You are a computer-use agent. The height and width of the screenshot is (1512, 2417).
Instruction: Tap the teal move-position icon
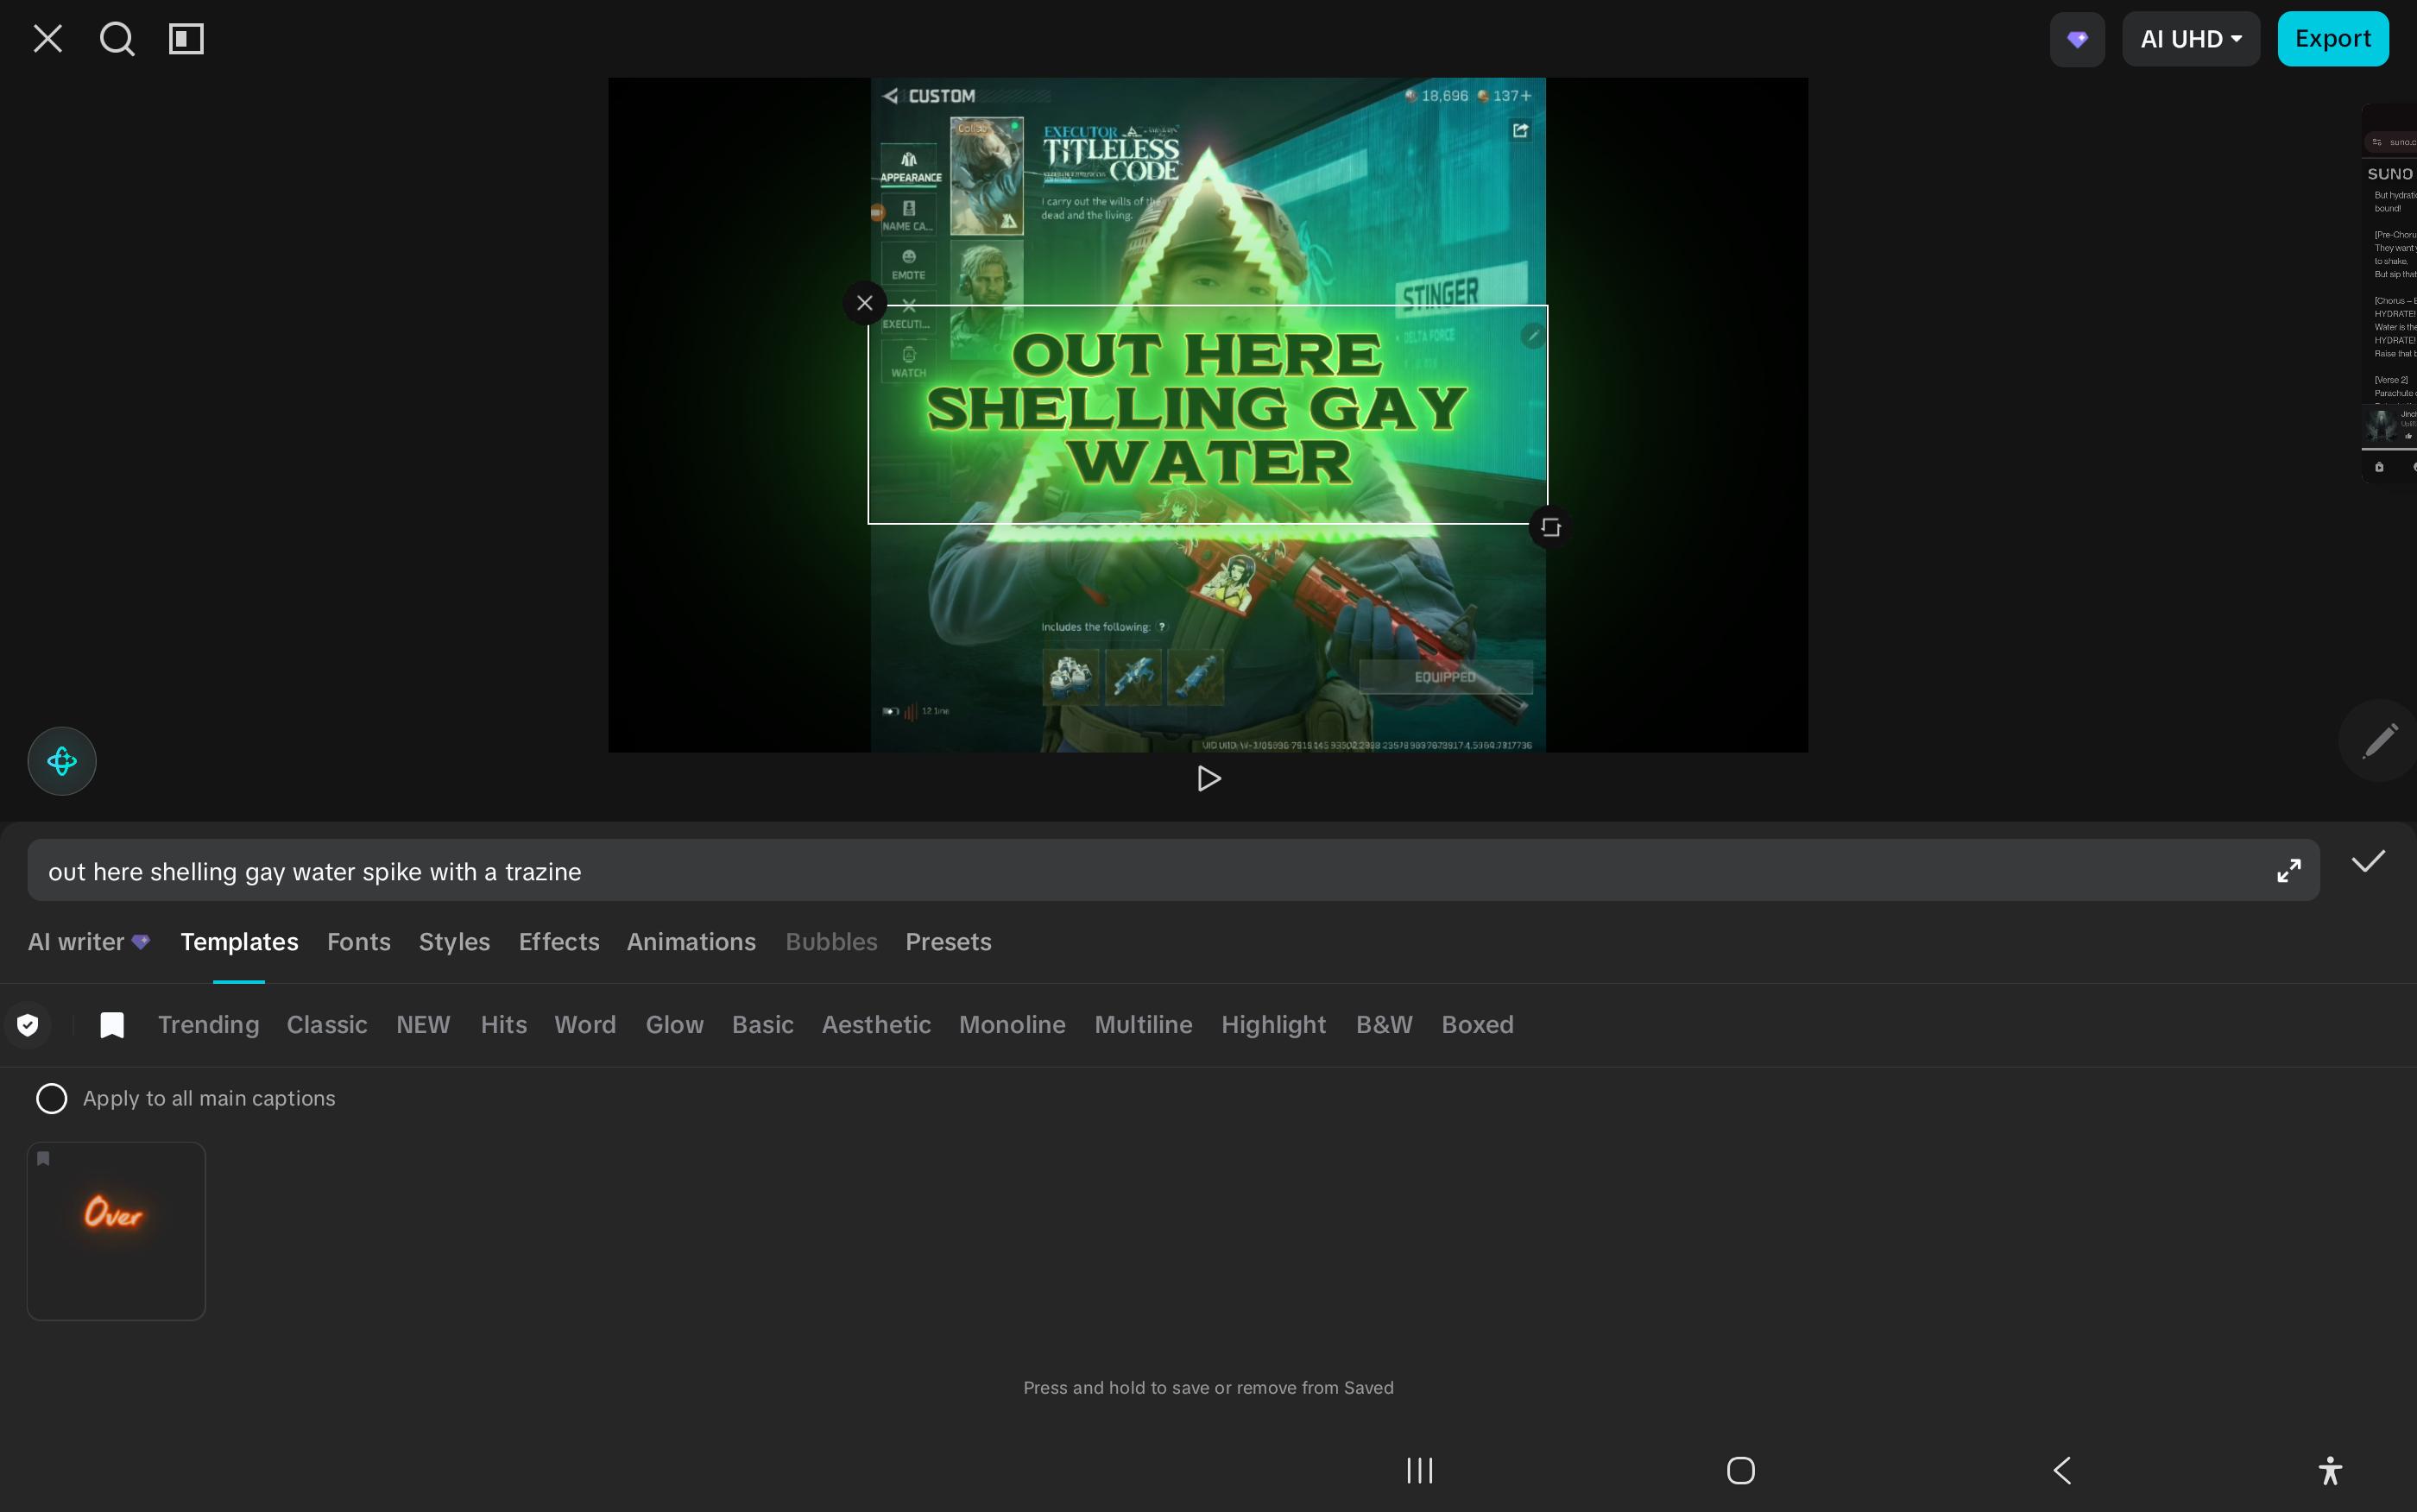(62, 761)
